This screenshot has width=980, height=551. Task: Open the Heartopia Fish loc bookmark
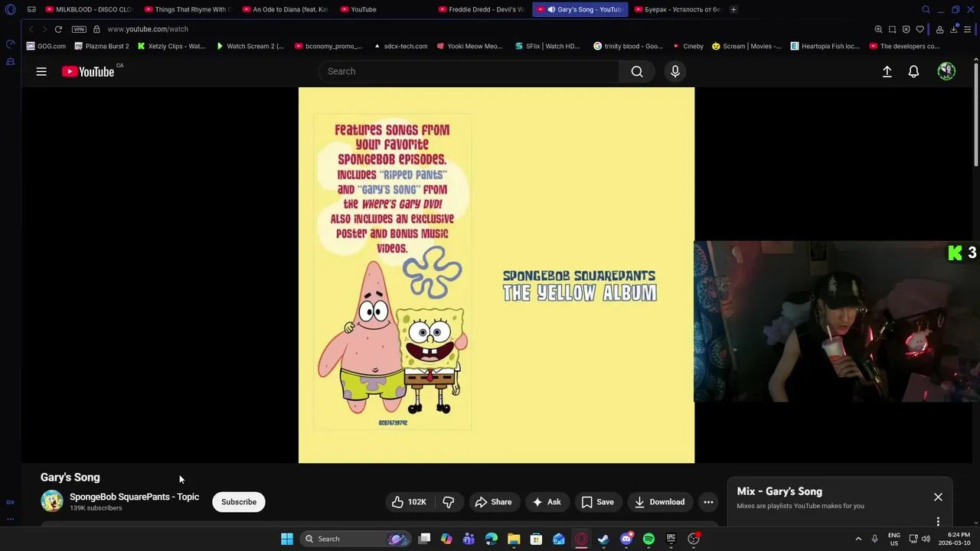[825, 46]
